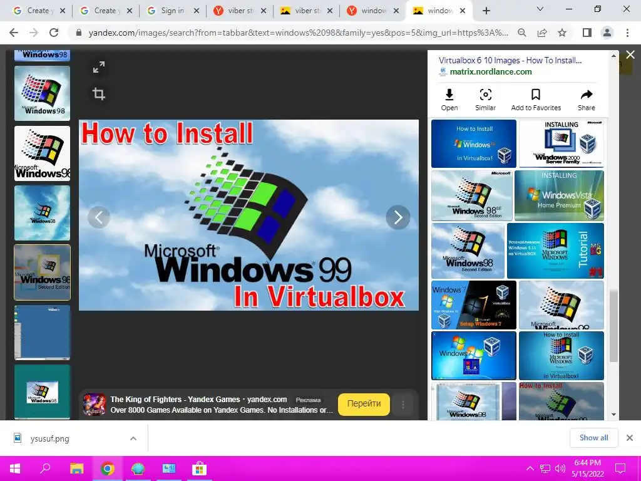Image resolution: width=641 pixels, height=481 pixels.
Task: Toggle the Chrome side panel
Action: (x=587, y=33)
